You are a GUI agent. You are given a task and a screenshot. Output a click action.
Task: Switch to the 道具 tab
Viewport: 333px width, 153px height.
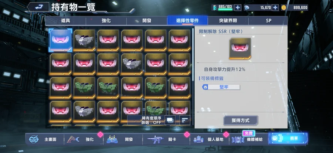click(x=65, y=21)
